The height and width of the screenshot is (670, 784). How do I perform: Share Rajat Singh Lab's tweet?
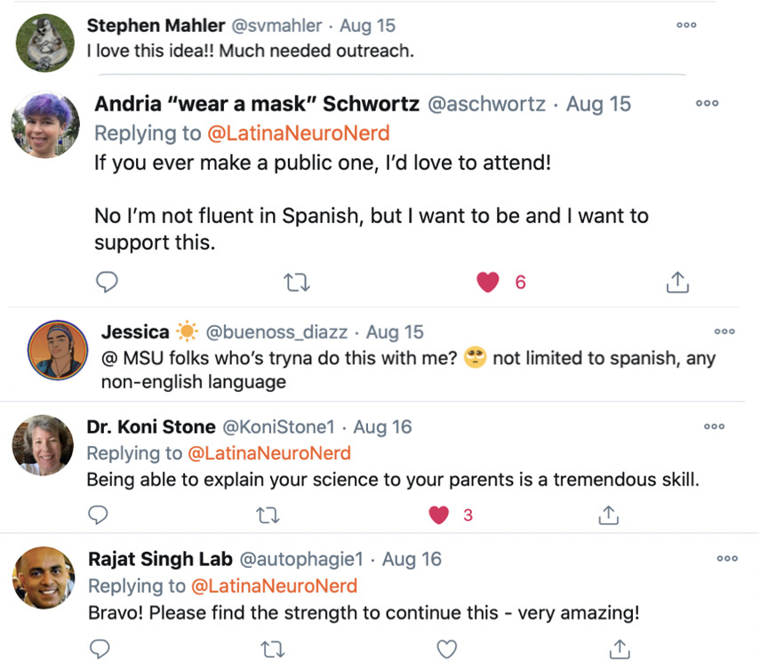pos(621,648)
